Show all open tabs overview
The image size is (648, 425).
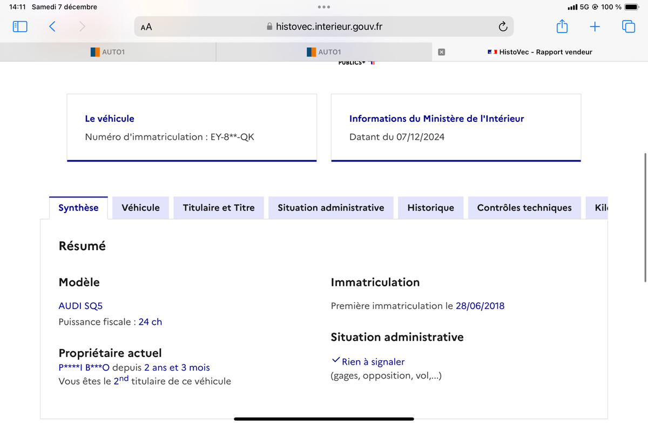629,26
